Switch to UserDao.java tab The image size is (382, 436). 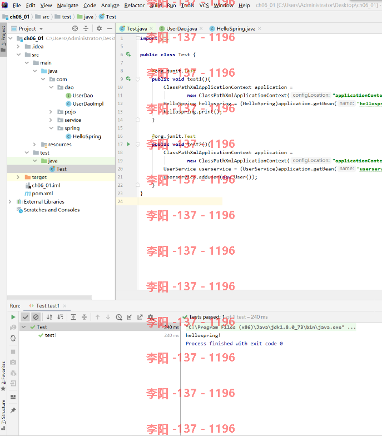click(181, 28)
